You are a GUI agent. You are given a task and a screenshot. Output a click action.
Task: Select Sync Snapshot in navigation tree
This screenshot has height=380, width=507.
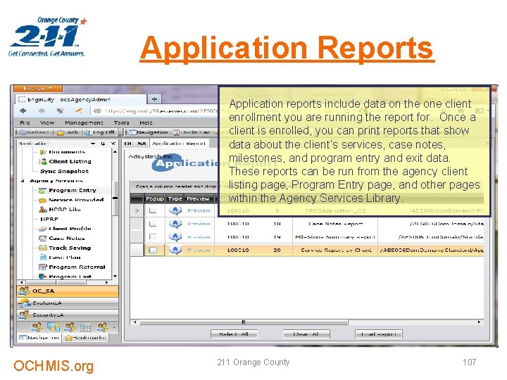(x=64, y=171)
